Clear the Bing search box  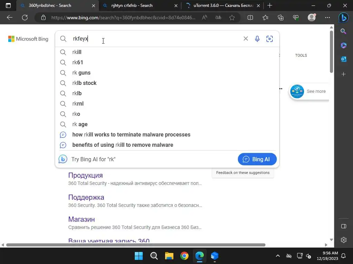tap(245, 38)
